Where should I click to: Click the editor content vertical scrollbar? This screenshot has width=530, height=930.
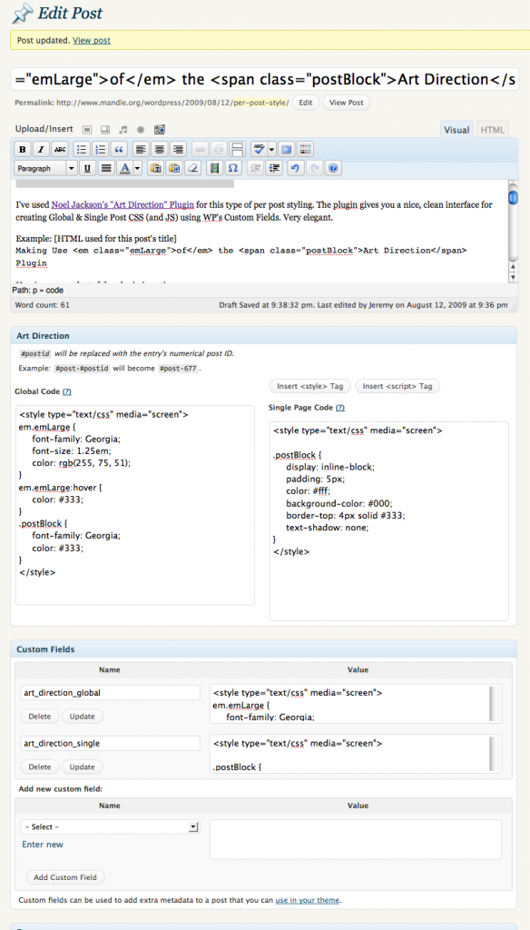tap(514, 232)
